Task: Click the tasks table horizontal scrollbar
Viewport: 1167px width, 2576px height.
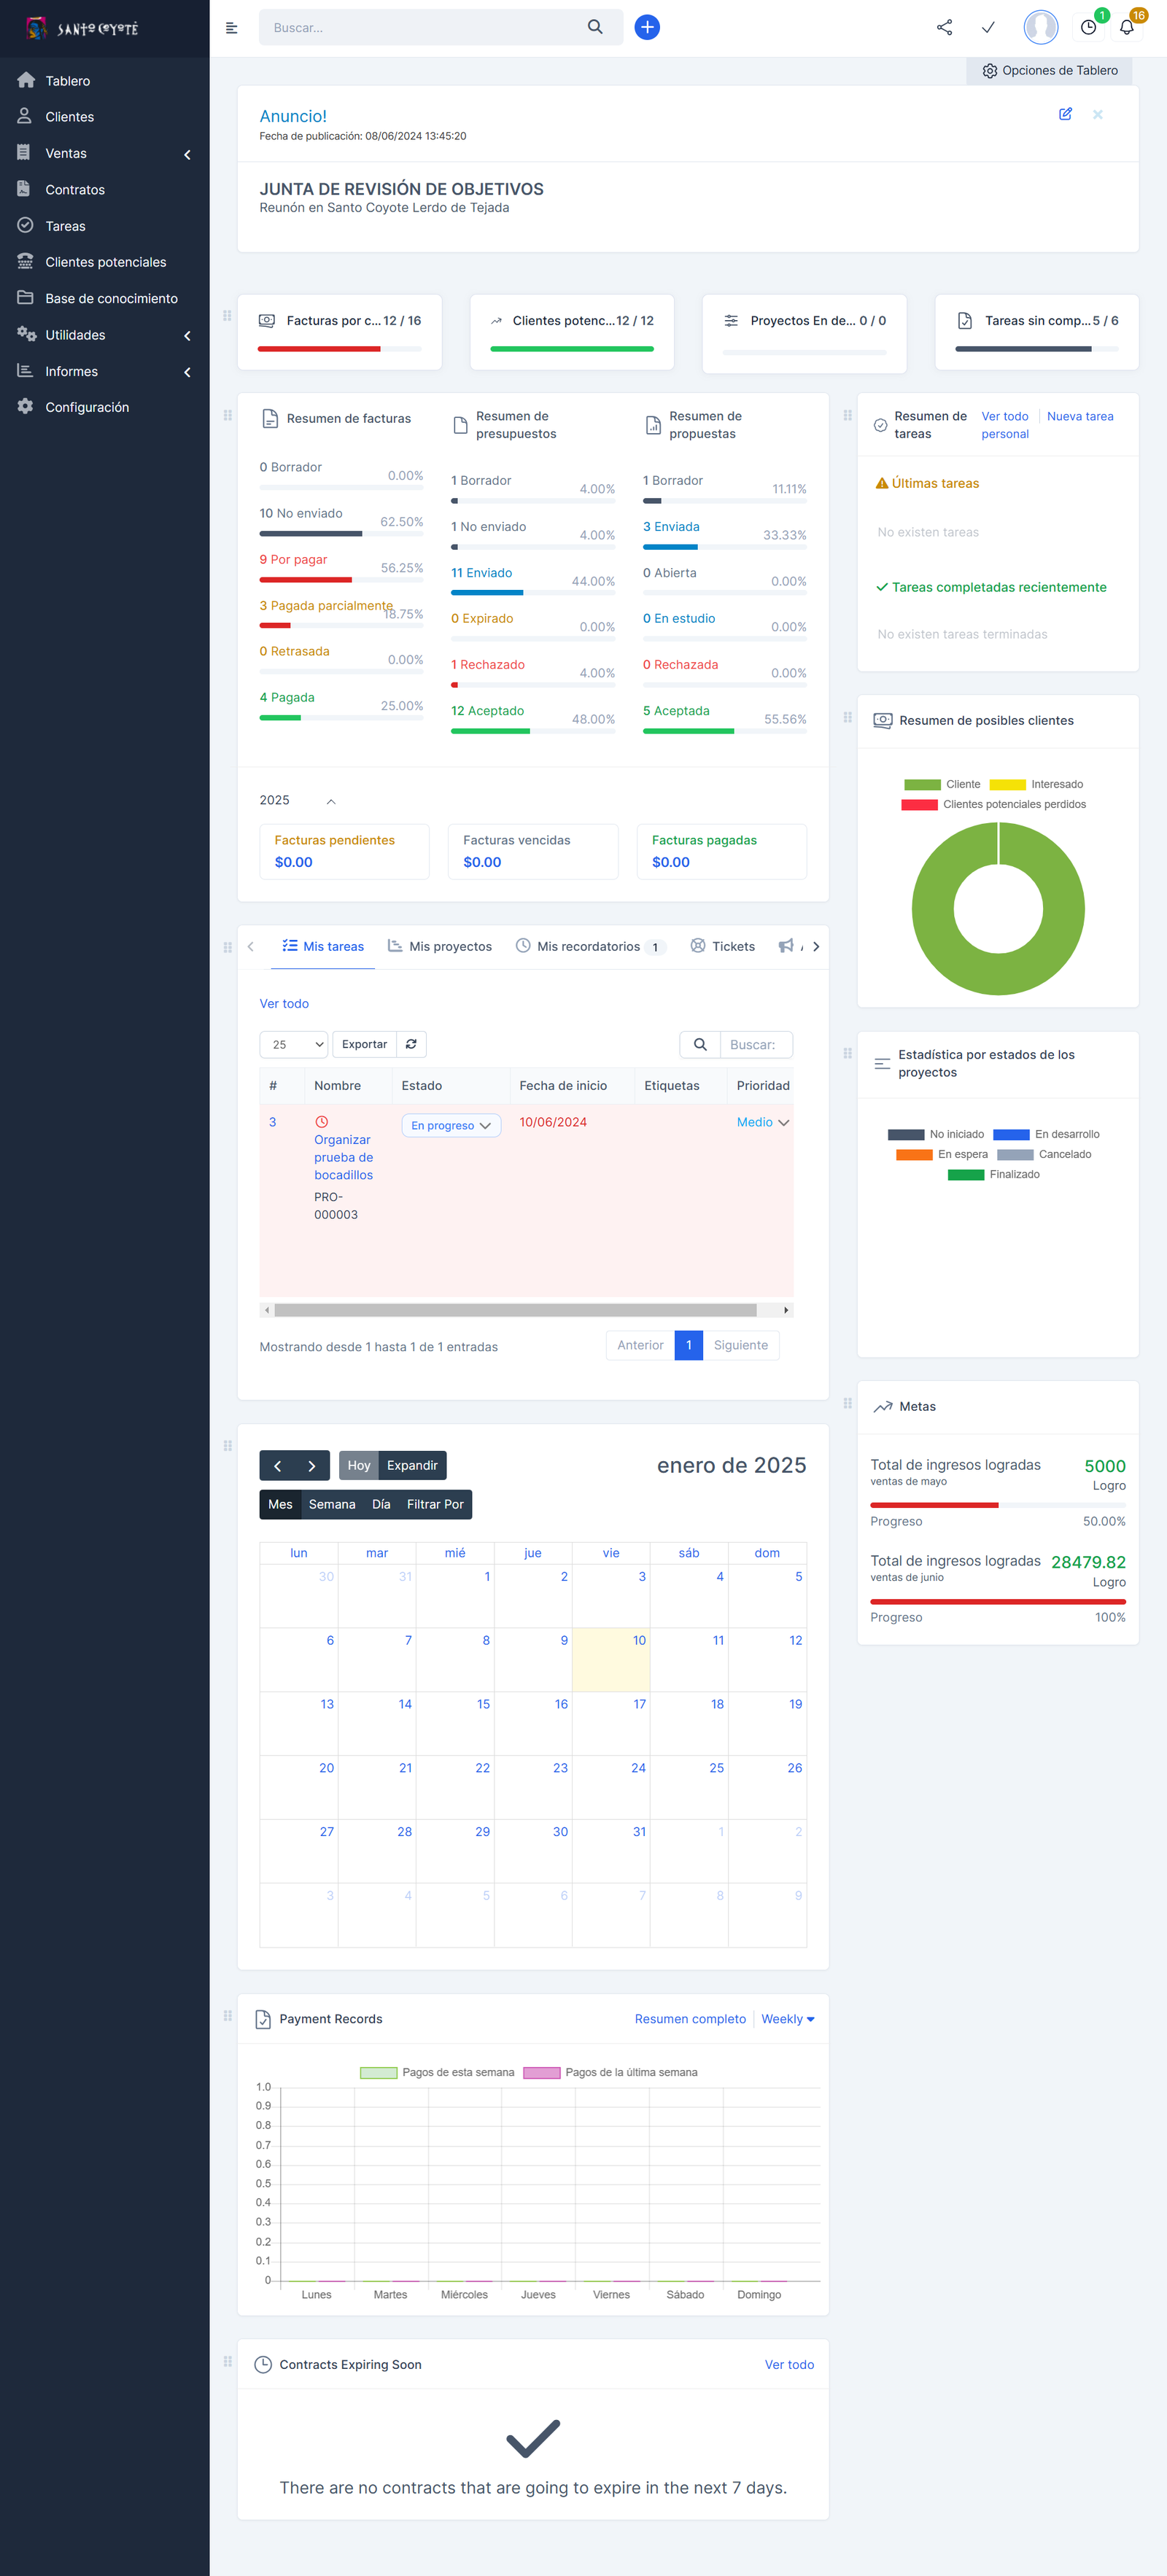Action: 515,1310
